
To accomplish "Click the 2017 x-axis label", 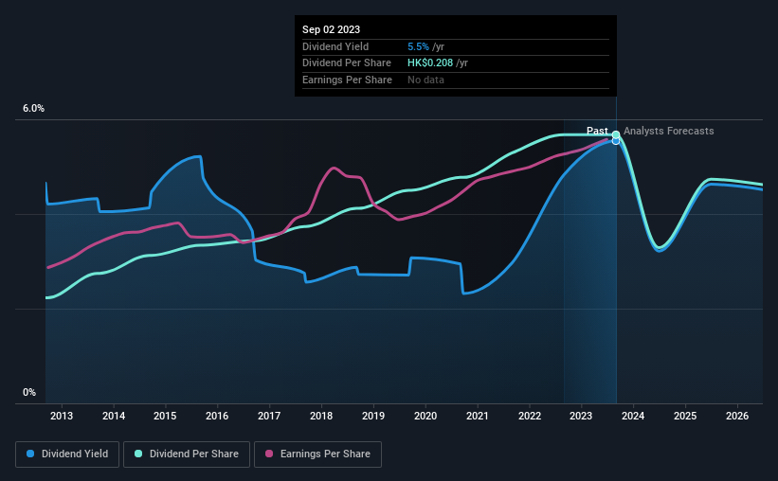I will 269,416.
